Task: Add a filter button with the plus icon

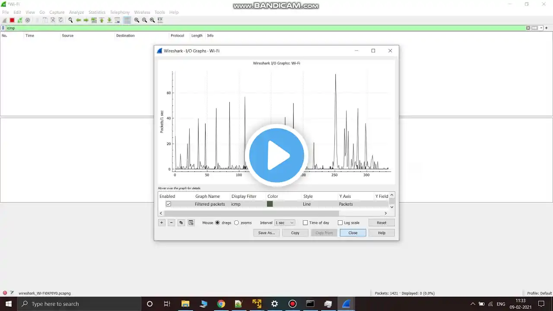Action: click(x=546, y=28)
